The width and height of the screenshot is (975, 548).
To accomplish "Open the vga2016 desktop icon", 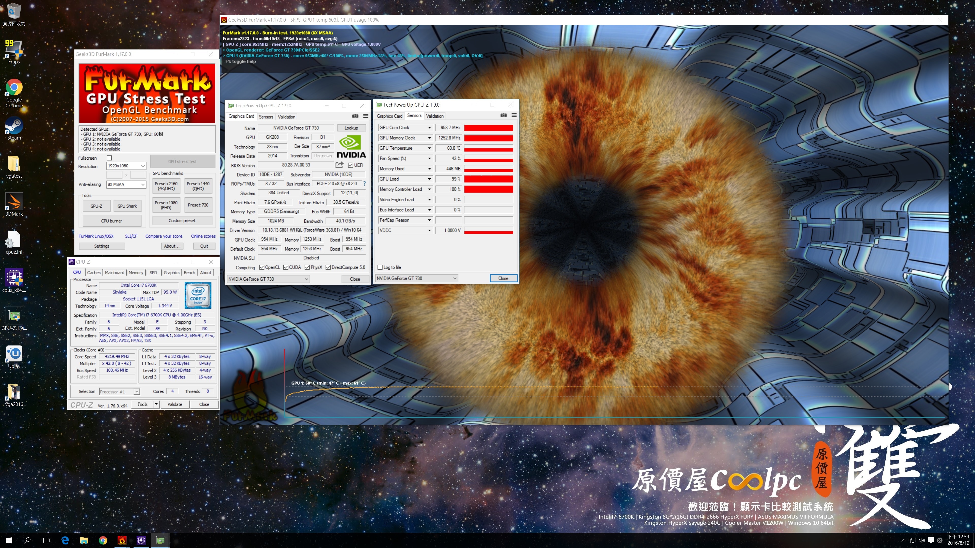I will pyautogui.click(x=14, y=395).
